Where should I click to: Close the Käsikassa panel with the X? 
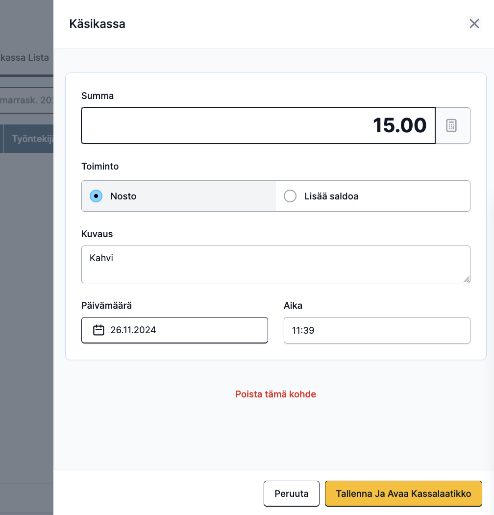tap(474, 24)
